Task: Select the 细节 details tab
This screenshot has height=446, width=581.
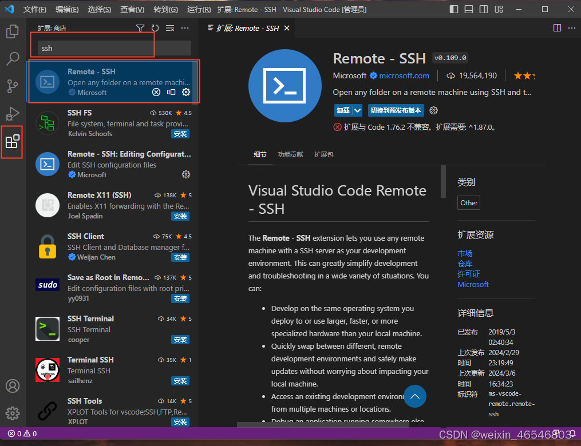Action: click(x=260, y=154)
